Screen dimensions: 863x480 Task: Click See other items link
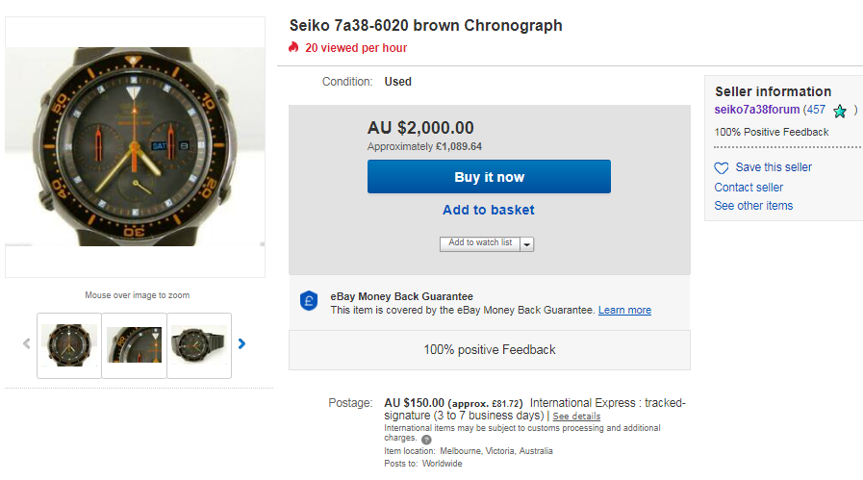[753, 206]
